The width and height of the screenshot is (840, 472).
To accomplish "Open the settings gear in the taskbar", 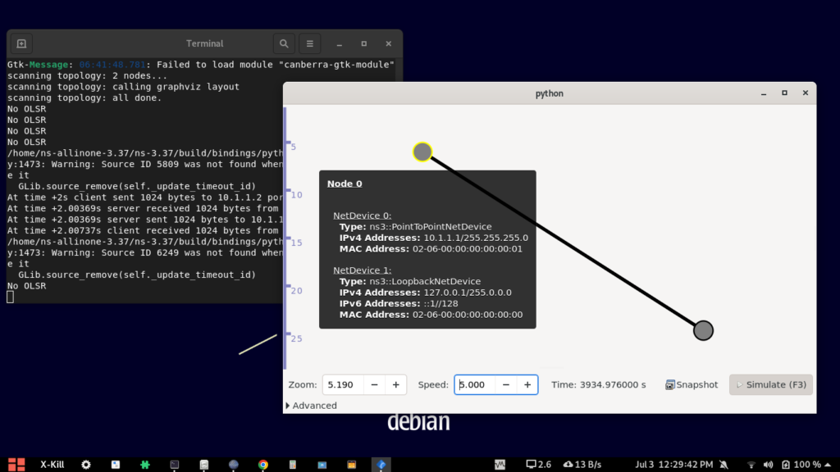I will point(86,465).
